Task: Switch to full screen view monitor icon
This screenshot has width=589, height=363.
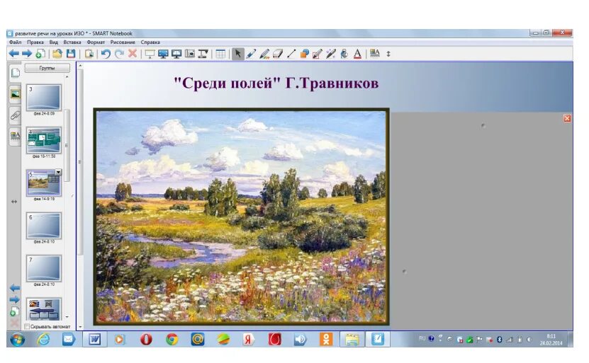Action: pyautogui.click(x=163, y=54)
